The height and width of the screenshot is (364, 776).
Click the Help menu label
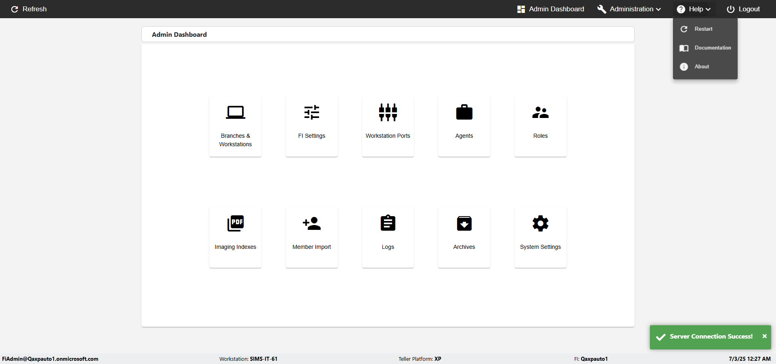[696, 9]
